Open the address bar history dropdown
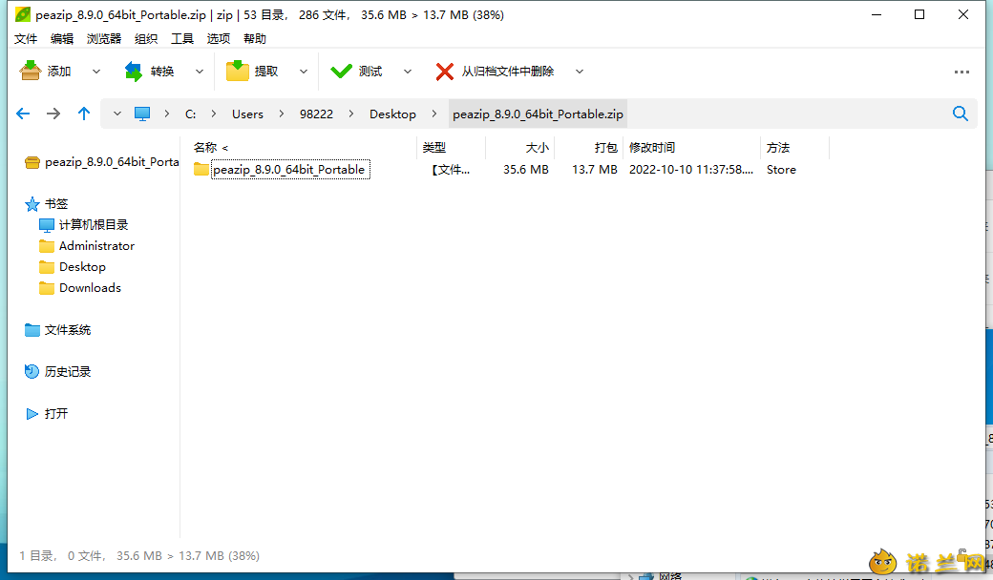 pyautogui.click(x=117, y=114)
